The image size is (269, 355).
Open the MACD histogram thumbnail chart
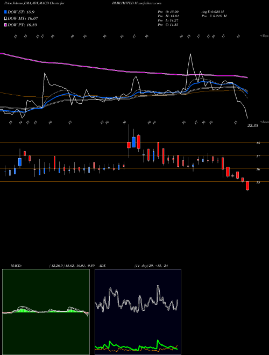[x=46, y=312]
